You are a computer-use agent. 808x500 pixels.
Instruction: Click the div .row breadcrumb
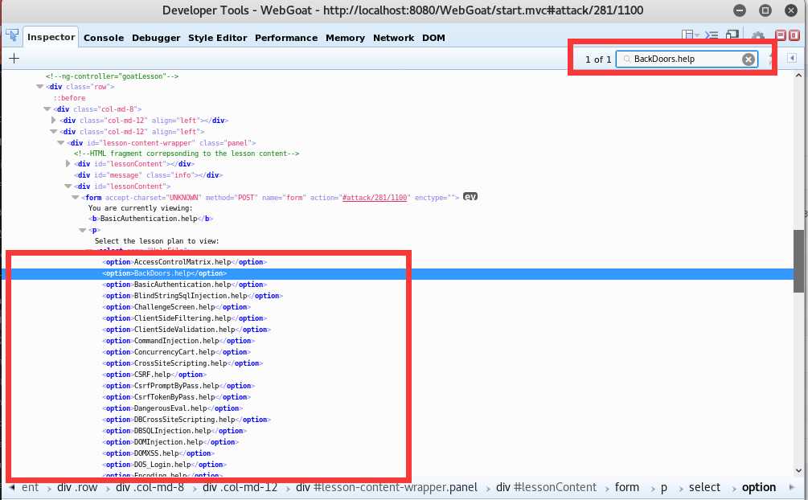pyautogui.click(x=77, y=487)
